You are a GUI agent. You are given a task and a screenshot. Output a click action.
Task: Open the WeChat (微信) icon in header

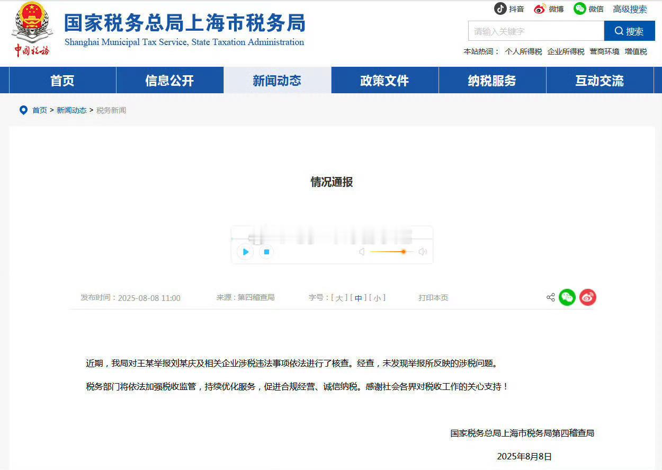[580, 8]
